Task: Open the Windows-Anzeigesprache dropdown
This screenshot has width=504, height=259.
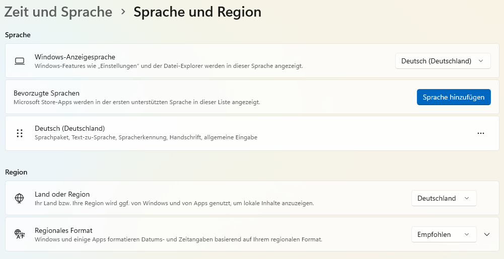Action: tap(443, 61)
